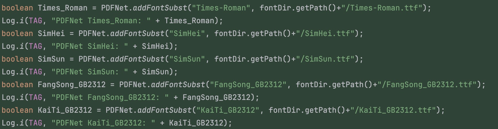Click the "/SimSun.ttf" path string
The height and width of the screenshot is (129, 498).
tap(327, 59)
